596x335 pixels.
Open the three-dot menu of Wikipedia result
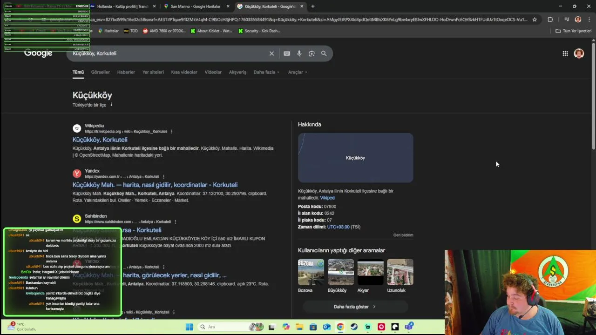pos(171,132)
